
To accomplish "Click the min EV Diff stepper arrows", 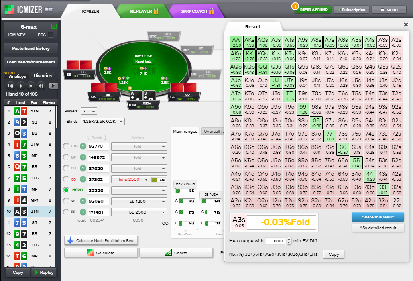I will click(x=289, y=241).
